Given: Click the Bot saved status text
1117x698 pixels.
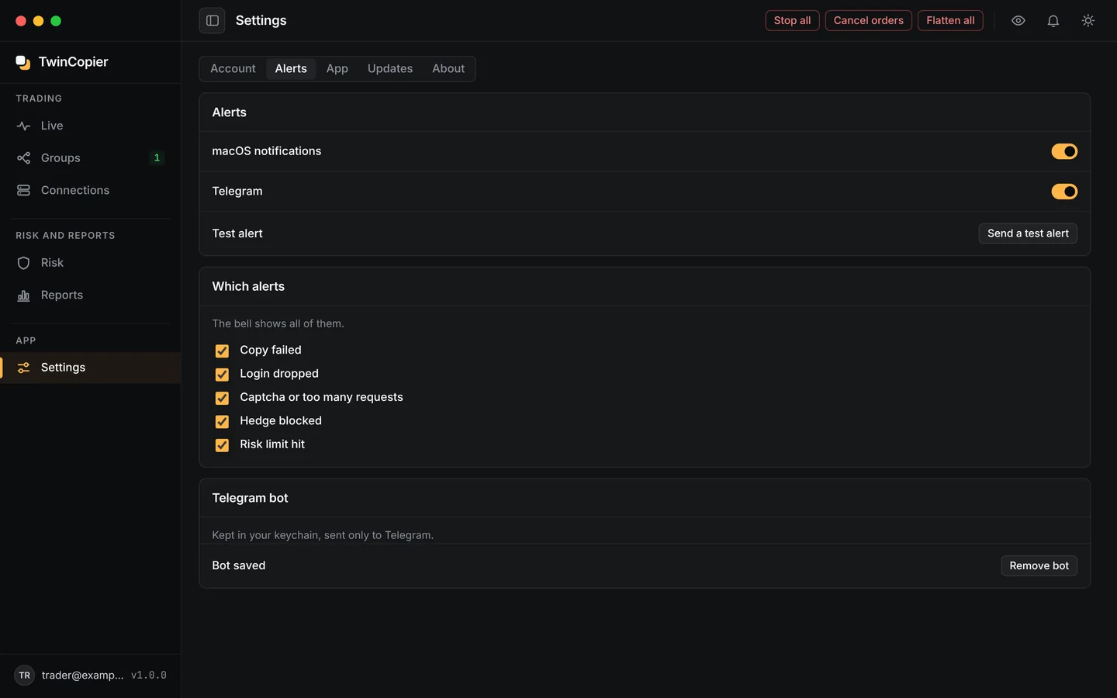Looking at the screenshot, I should coord(239,566).
